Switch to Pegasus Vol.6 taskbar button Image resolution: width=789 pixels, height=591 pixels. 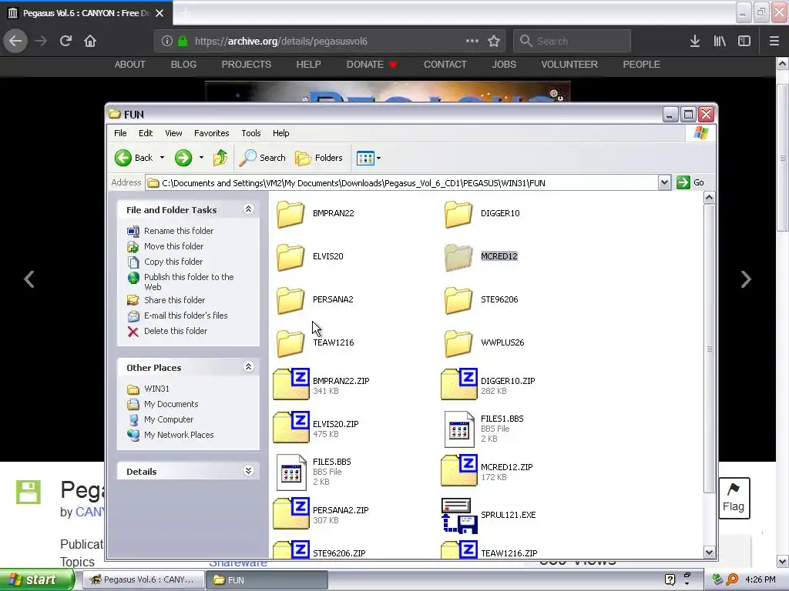142,579
